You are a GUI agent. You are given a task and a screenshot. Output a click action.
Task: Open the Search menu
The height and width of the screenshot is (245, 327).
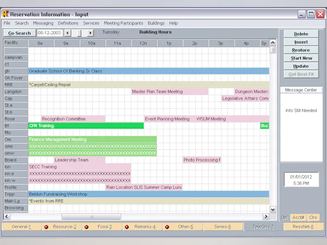click(x=21, y=23)
